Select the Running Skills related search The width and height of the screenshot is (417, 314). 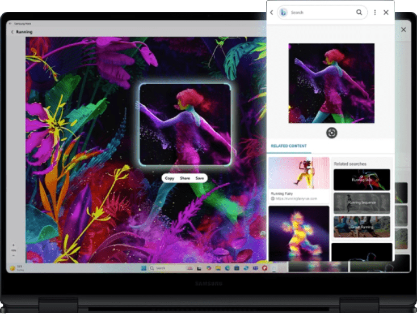tap(361, 179)
